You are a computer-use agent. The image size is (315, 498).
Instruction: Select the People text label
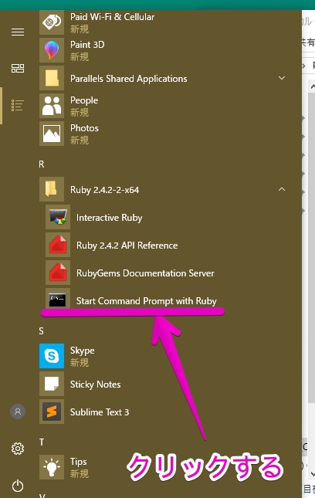coord(84,100)
